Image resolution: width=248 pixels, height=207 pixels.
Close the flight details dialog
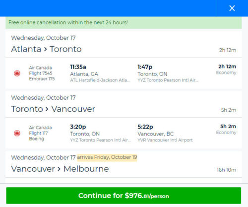[232, 8]
